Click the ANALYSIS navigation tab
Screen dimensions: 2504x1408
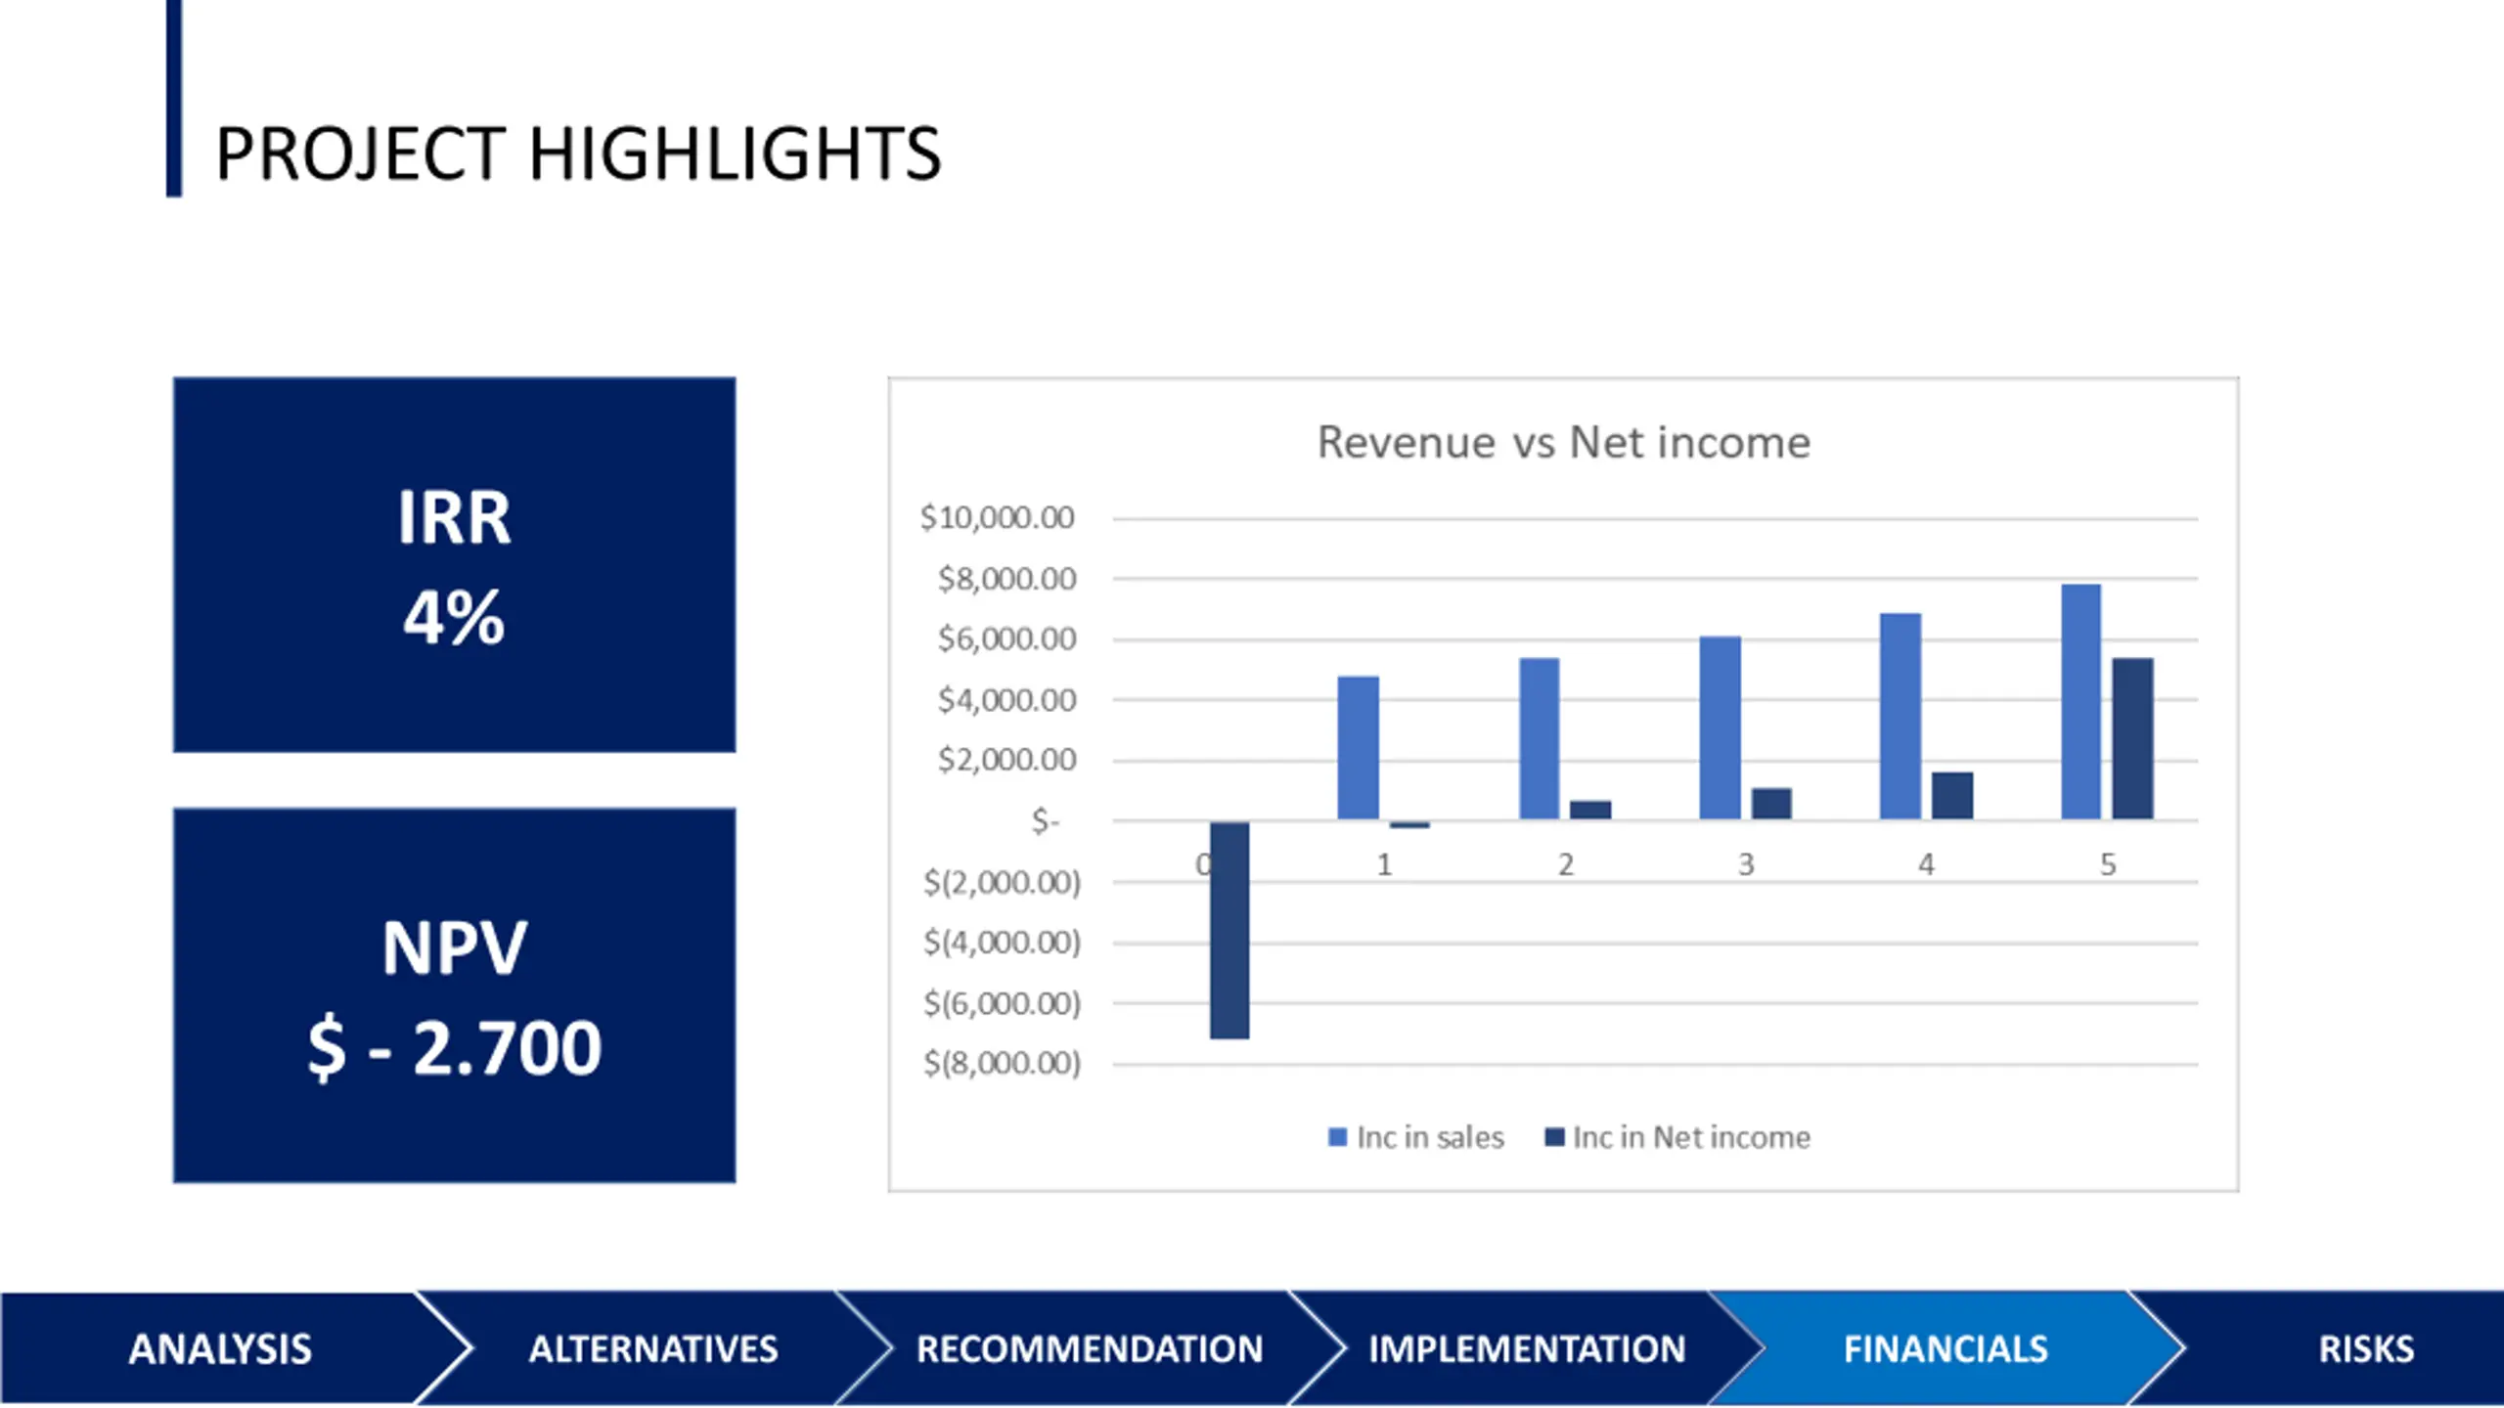[220, 1349]
